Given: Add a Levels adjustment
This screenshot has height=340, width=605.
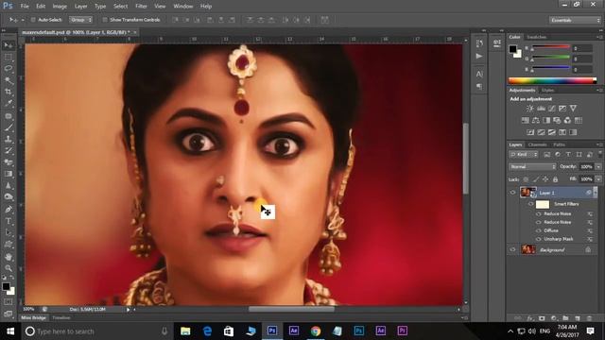Looking at the screenshot, I should point(541,109).
